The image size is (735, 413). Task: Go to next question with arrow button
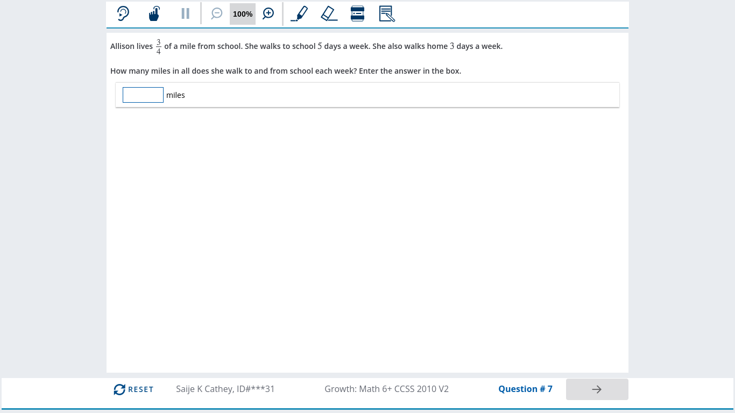pos(597,389)
